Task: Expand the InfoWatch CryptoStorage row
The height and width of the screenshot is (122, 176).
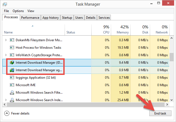Action: [x=6, y=55]
